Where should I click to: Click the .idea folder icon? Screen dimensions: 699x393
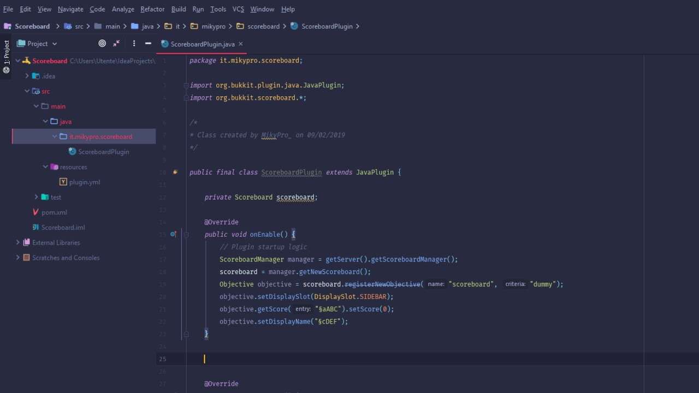click(36, 76)
